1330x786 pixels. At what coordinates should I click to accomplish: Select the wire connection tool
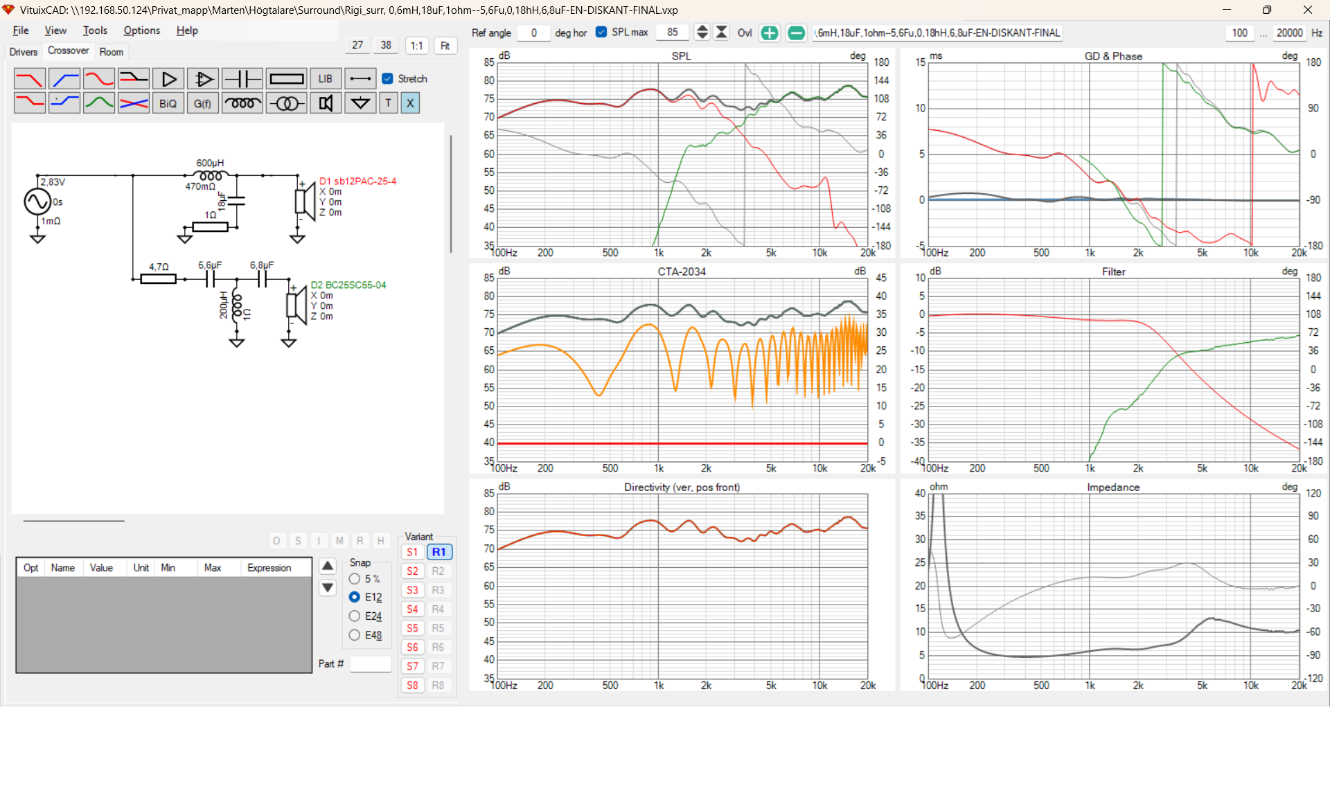[360, 79]
